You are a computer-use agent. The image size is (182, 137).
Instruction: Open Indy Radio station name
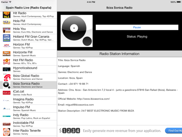point(21,115)
